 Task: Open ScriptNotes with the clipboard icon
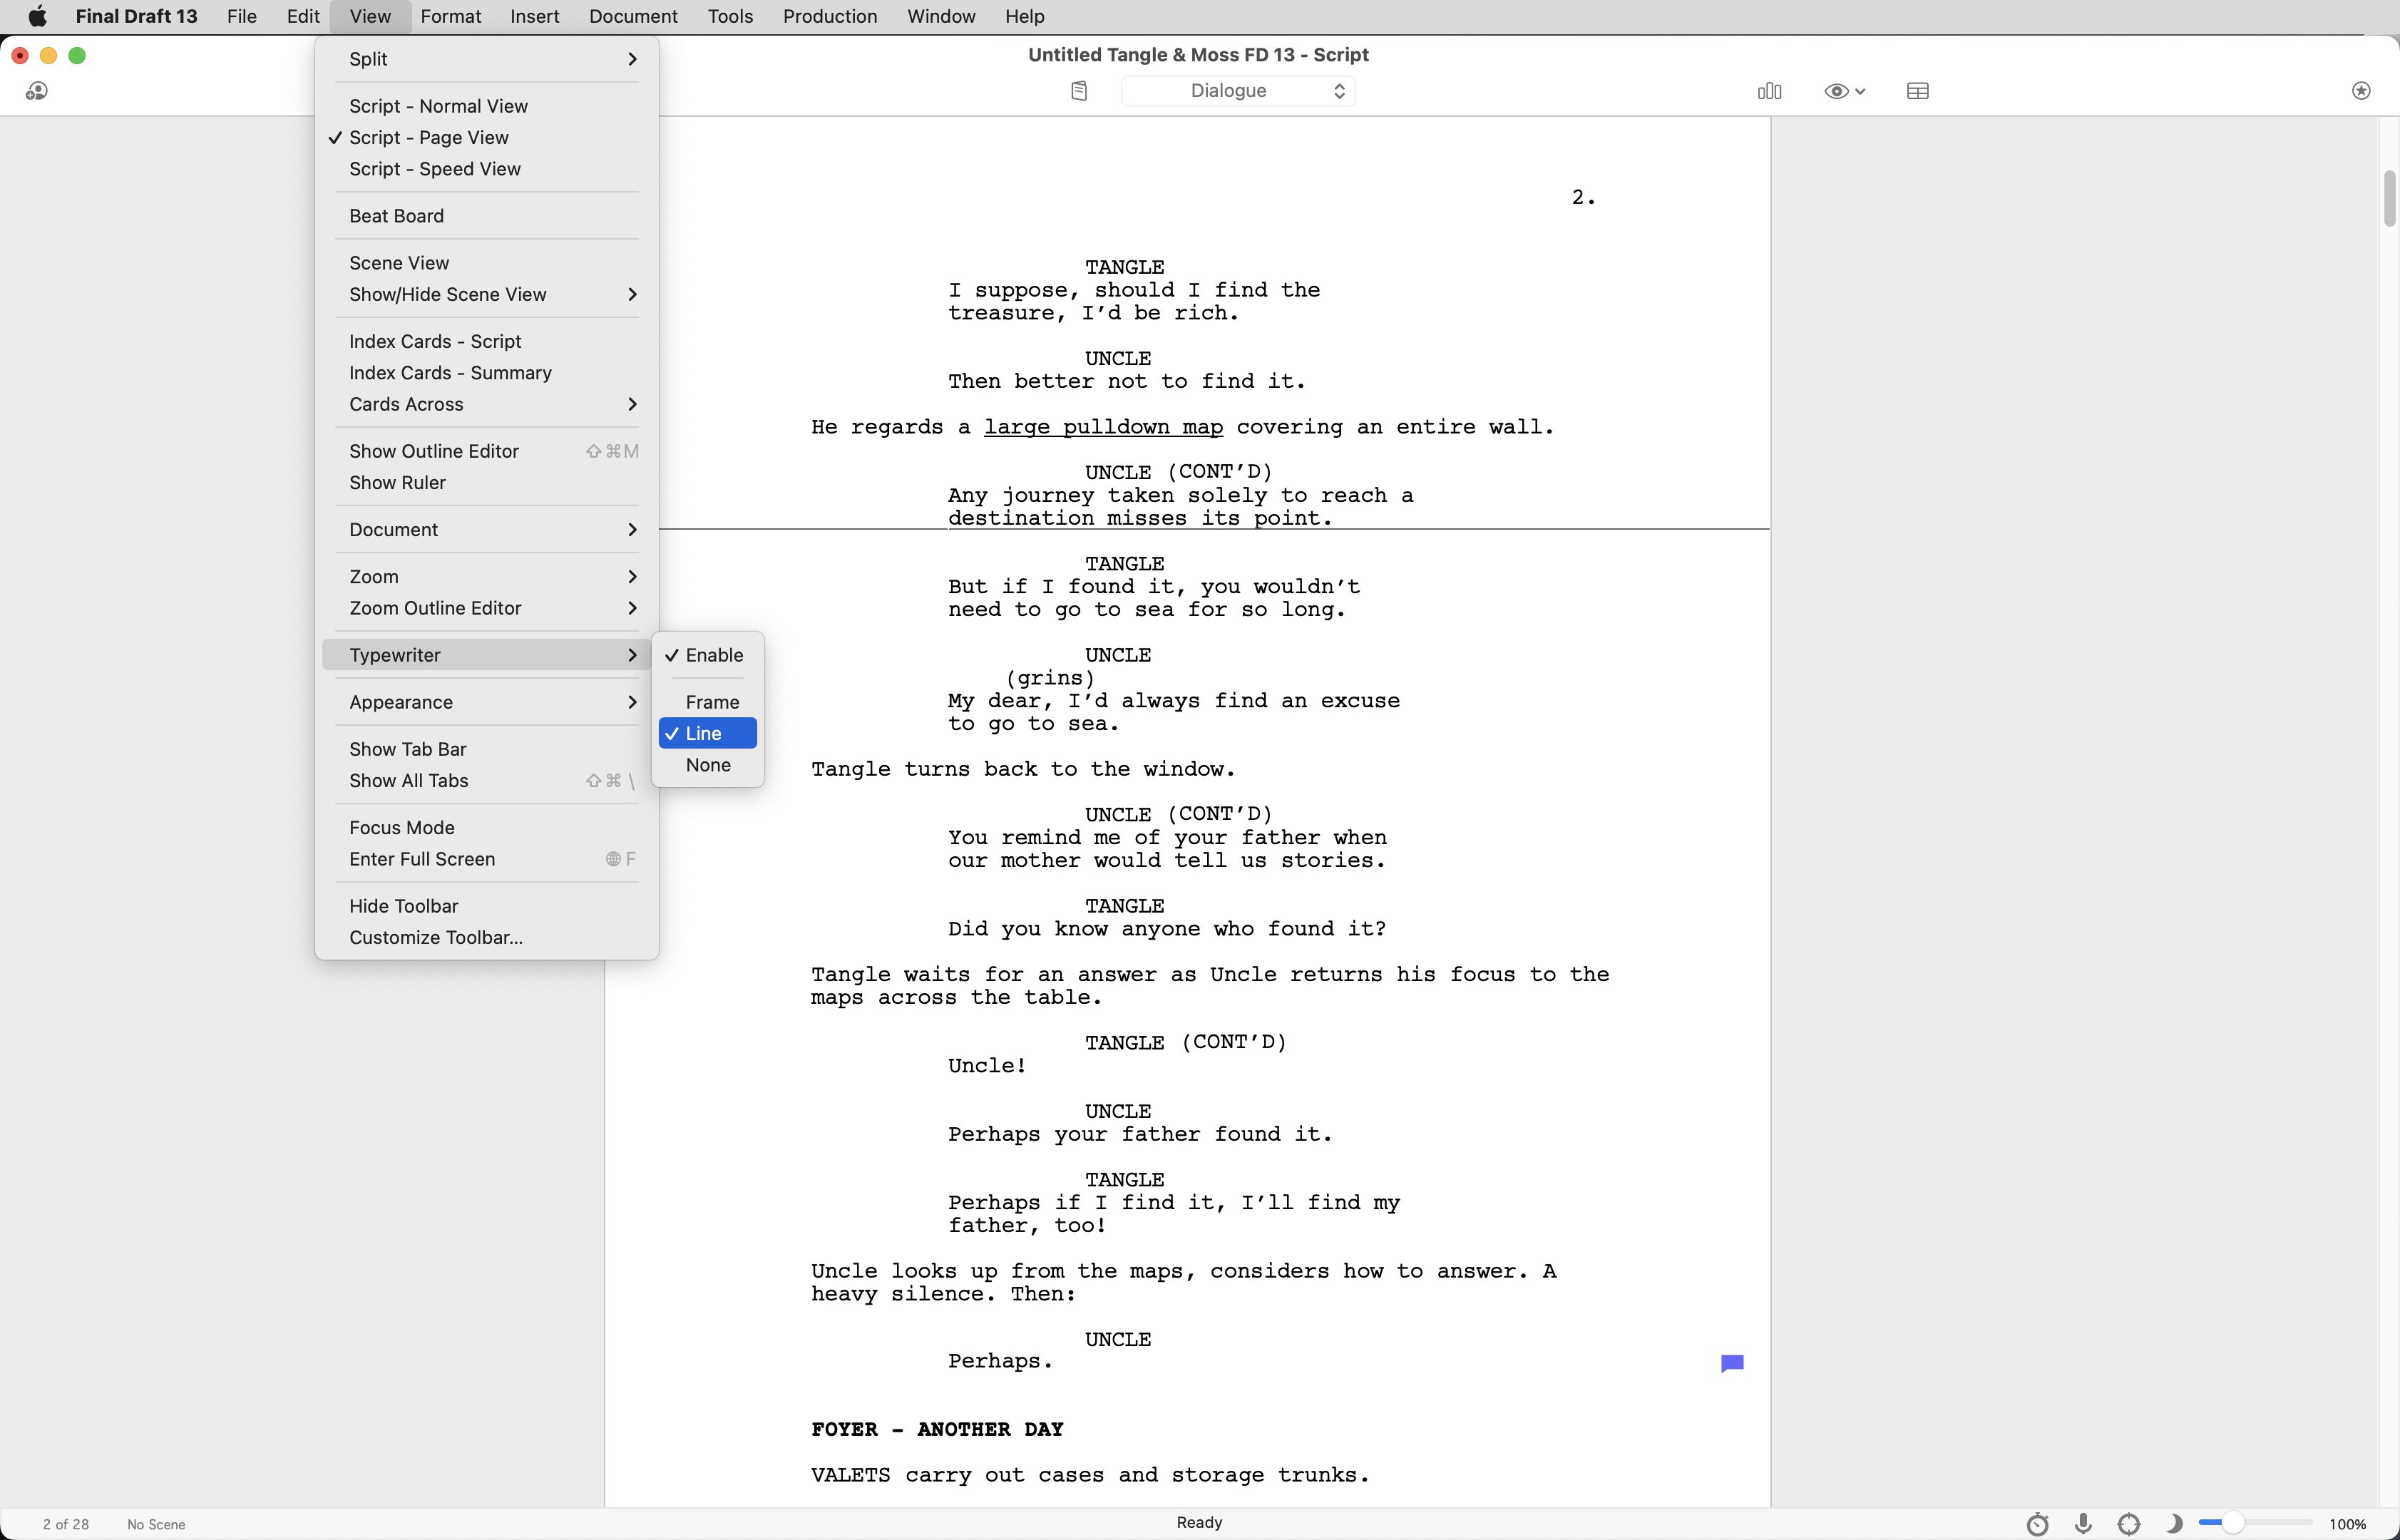(x=1079, y=90)
